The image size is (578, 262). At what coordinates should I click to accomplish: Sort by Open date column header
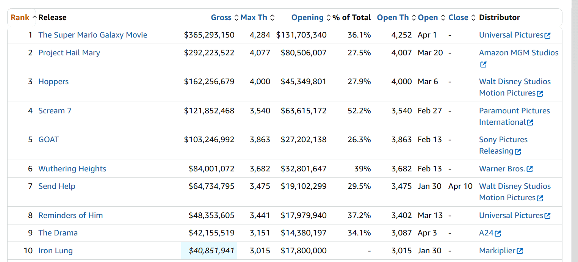click(428, 17)
